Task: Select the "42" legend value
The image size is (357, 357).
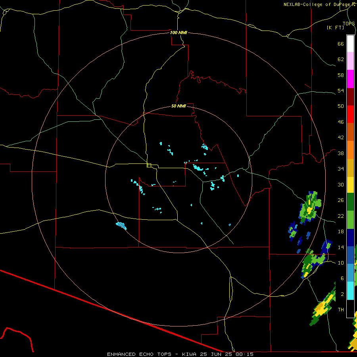Action: 341,138
